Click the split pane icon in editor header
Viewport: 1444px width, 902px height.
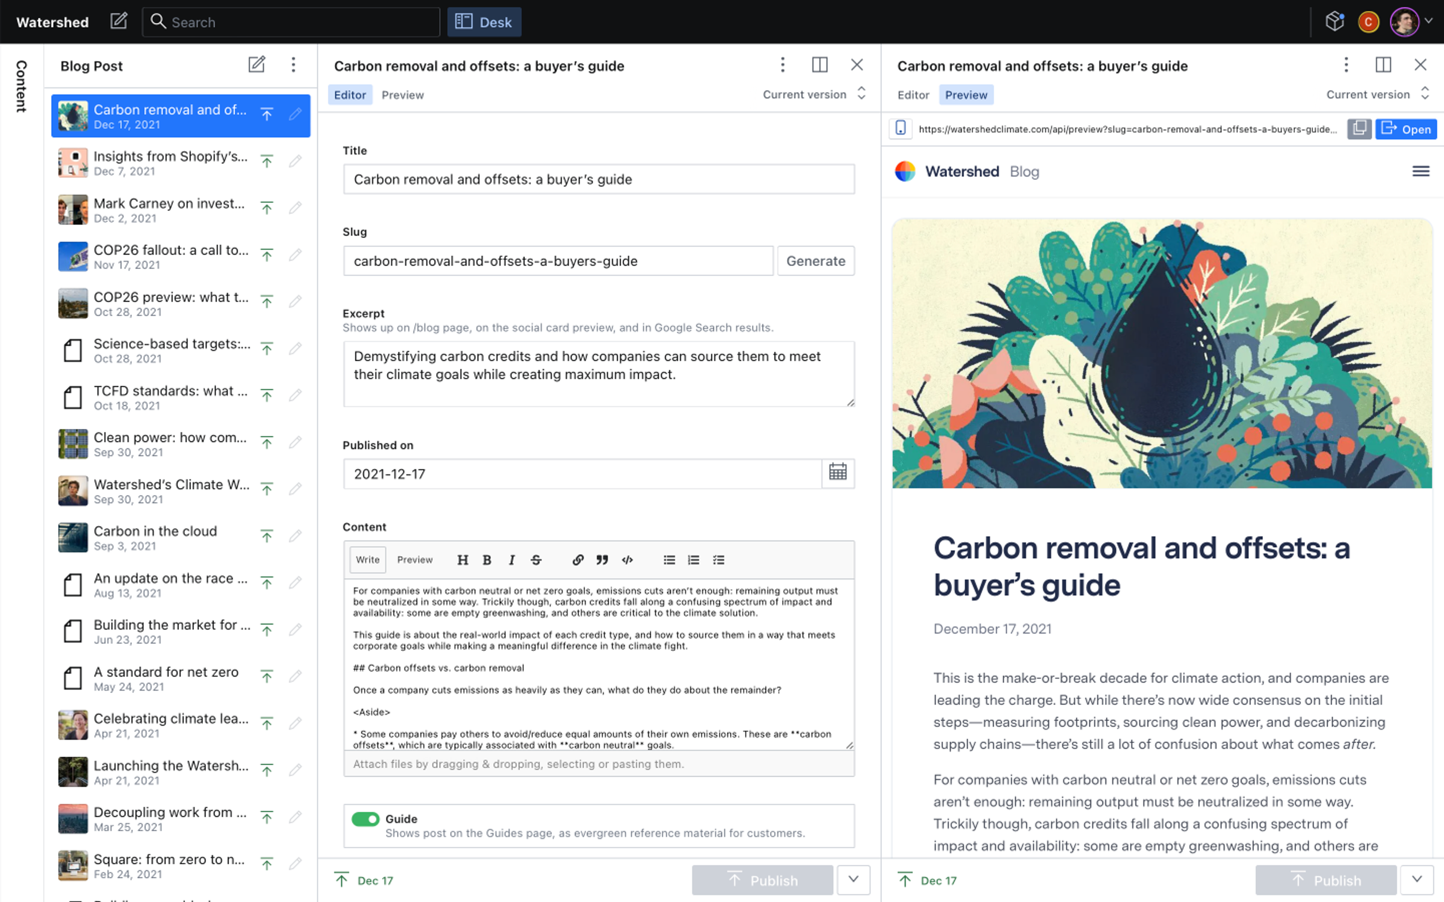click(819, 65)
